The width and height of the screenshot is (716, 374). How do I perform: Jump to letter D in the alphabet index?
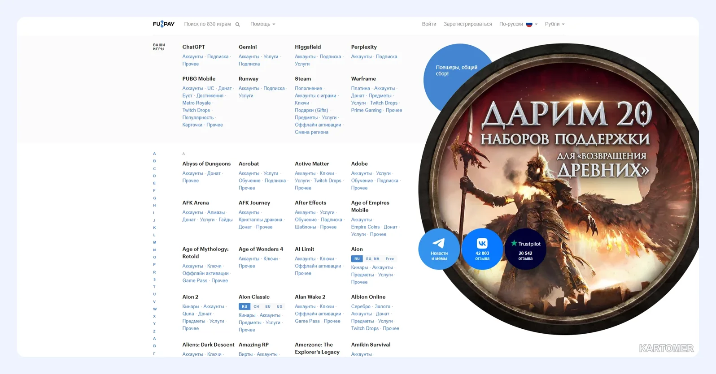coord(154,176)
